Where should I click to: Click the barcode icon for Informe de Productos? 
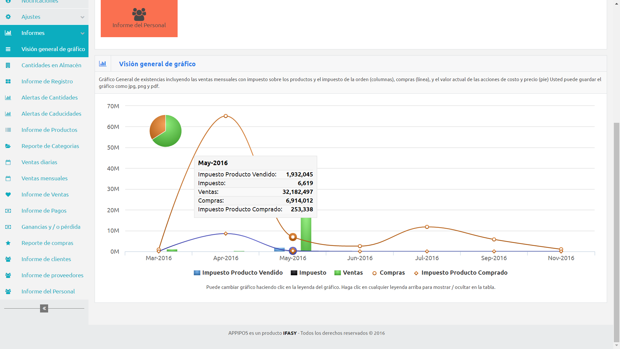[8, 130]
